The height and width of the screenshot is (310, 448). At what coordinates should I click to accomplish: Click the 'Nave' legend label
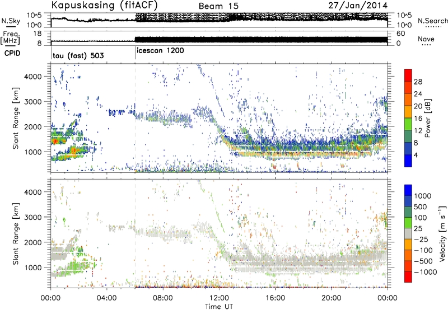pos(426,39)
